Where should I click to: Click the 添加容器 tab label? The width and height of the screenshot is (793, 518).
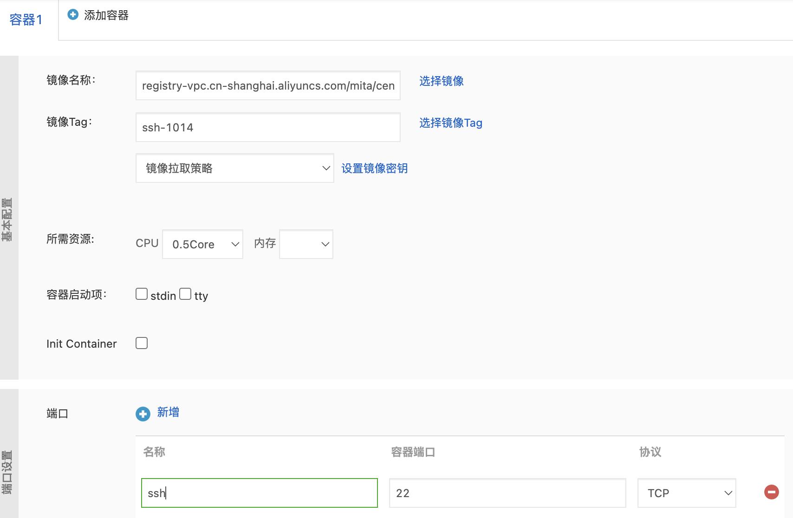click(x=106, y=15)
